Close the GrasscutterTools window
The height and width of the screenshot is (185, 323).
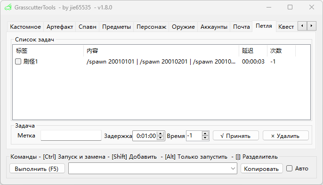(312, 7)
